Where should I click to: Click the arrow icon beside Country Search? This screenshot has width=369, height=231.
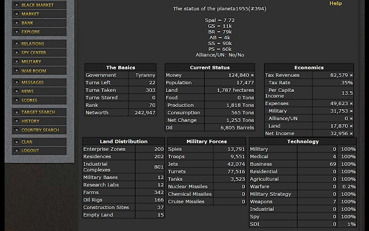pyautogui.click(x=17, y=130)
